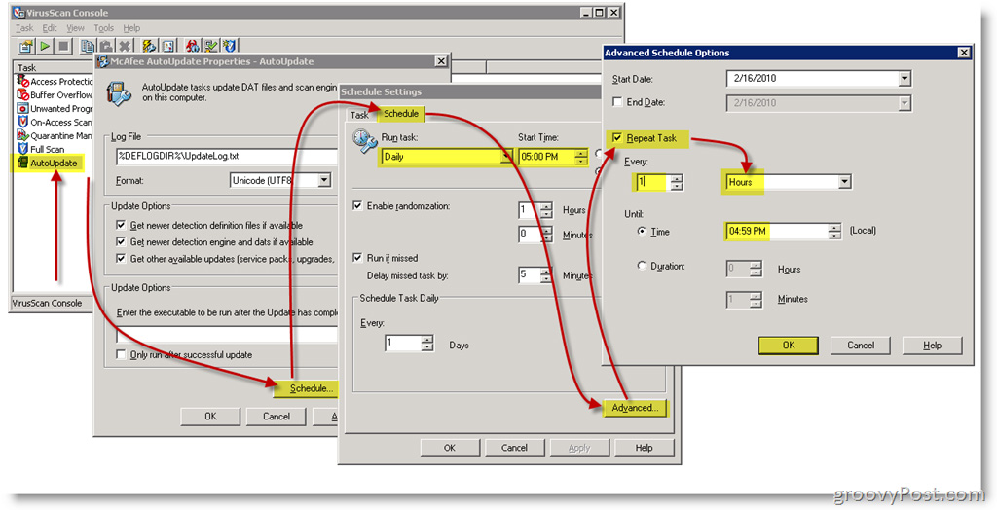Screen dimensions: 997x510
Task: Select the Until Duration radio button
Action: 642,266
